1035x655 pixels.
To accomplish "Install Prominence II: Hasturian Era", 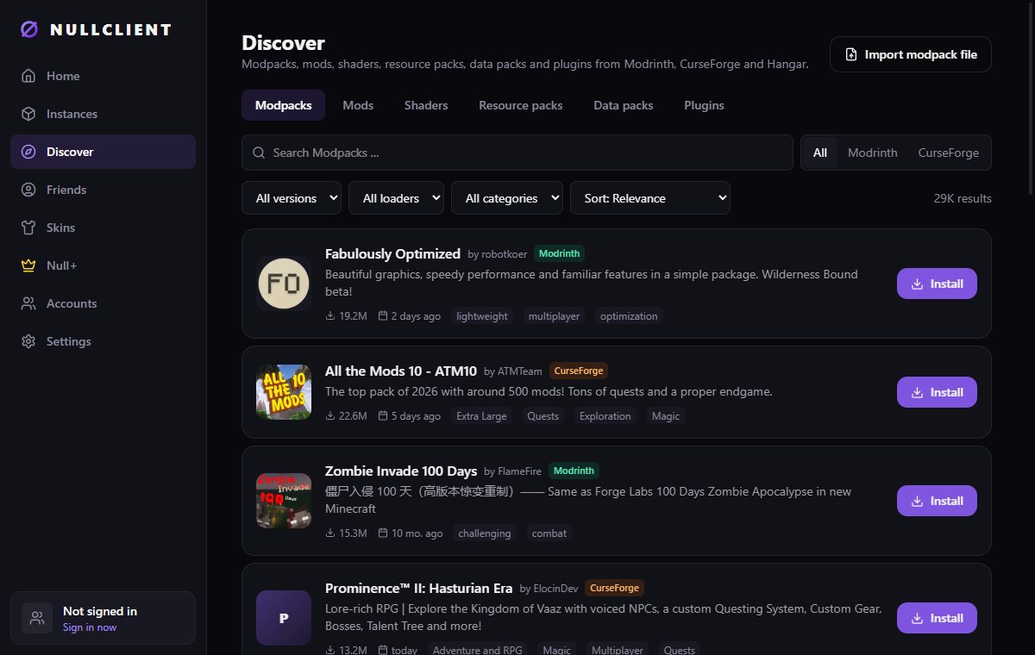I will [937, 618].
